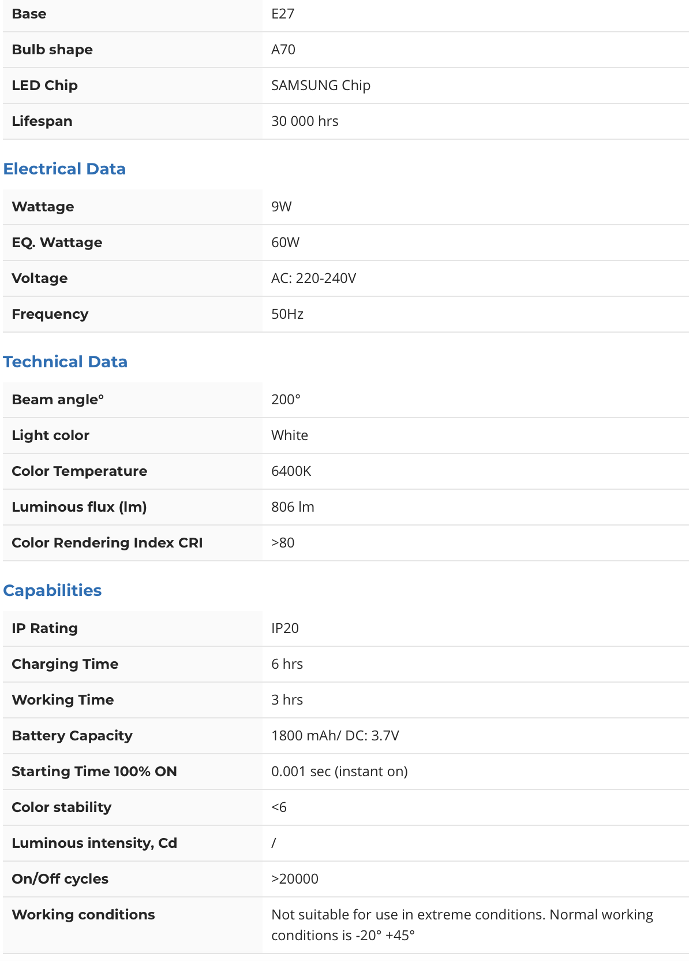Click the Color Rendering Index CRI label
This screenshot has height=961, width=689.
pos(107,543)
